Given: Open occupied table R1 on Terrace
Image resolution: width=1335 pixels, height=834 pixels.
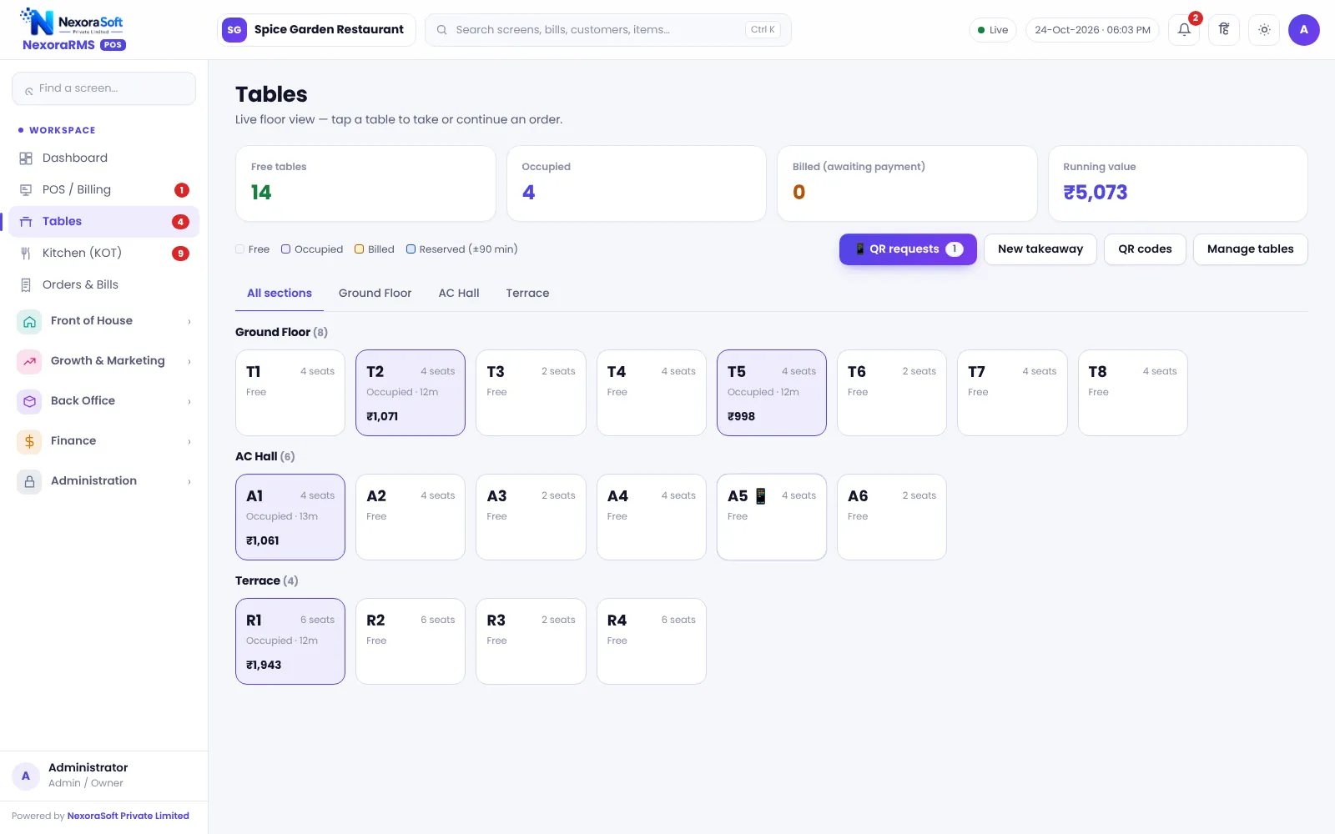Looking at the screenshot, I should [290, 641].
